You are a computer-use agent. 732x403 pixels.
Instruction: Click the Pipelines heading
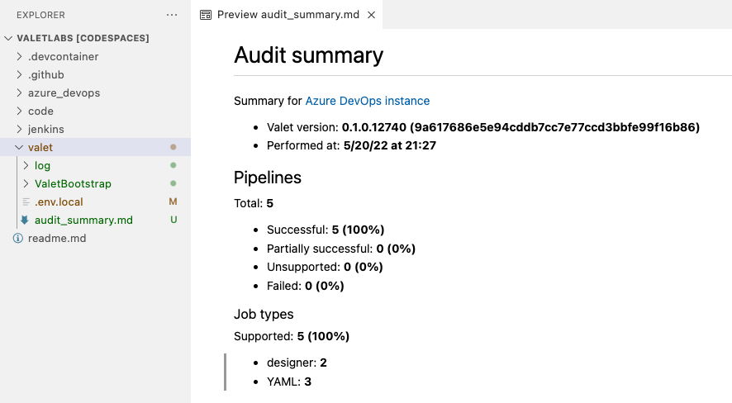268,178
